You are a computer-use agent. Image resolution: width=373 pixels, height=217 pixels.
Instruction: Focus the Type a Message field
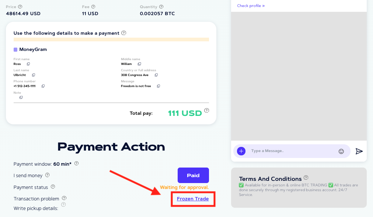pyautogui.click(x=293, y=151)
